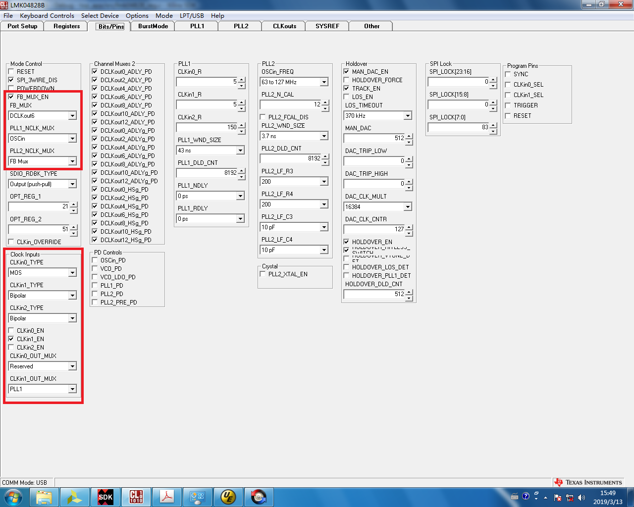Increase the CLKin2_R value with up arrow
The image size is (634, 507).
[x=242, y=125]
